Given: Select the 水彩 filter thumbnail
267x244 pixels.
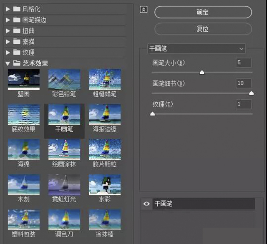Looking at the screenshot, I should 105,185.
